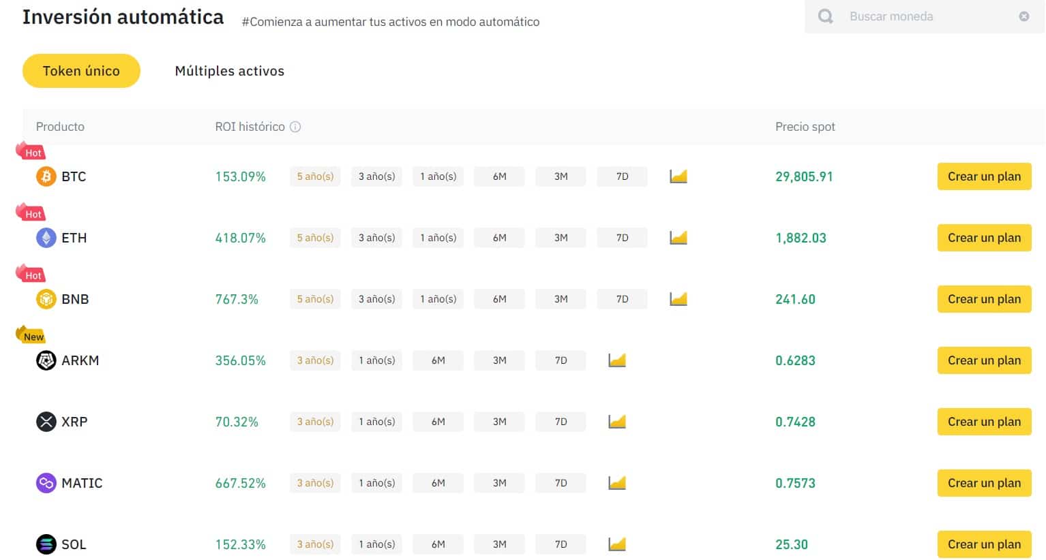Viewport: 1046px width, 560px height.
Task: Open the ETH ROI chart icon
Action: click(x=678, y=238)
